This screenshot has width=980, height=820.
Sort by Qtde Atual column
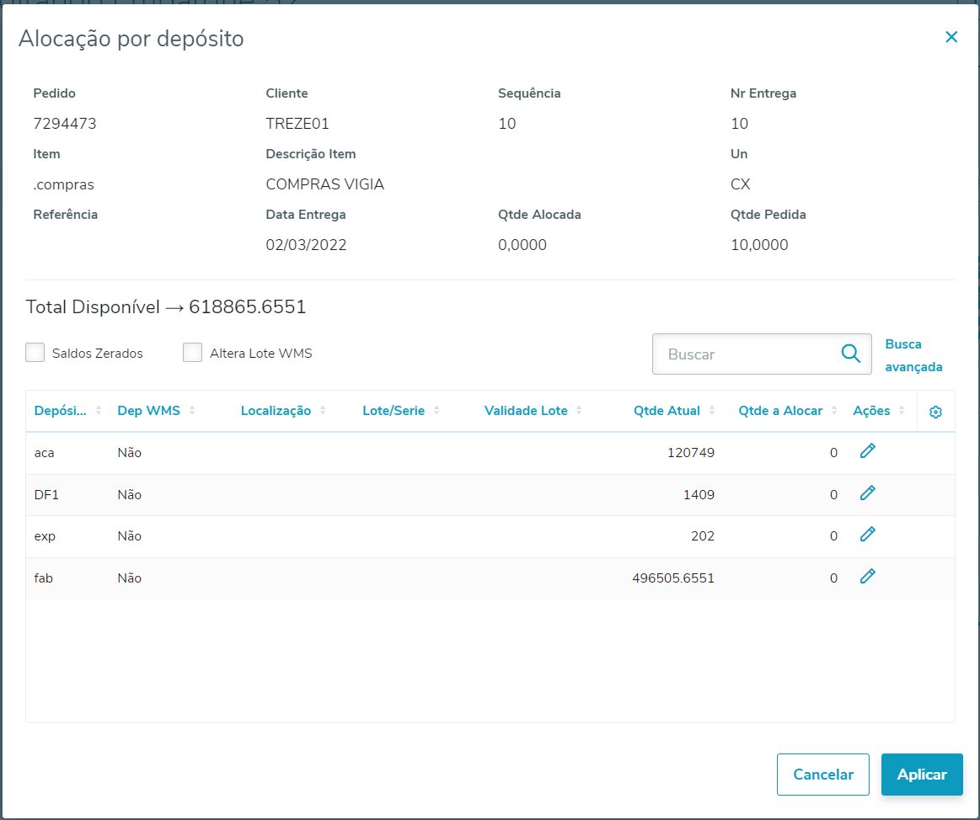point(674,411)
